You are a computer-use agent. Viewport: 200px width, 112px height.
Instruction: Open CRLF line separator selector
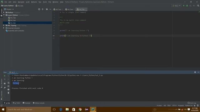tap(169, 105)
